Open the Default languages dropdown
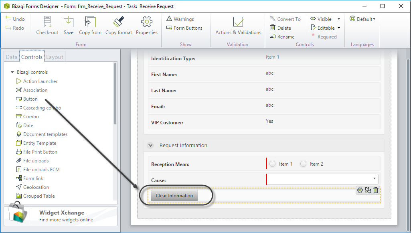Viewport: 411px width, 233px height. pyautogui.click(x=362, y=19)
